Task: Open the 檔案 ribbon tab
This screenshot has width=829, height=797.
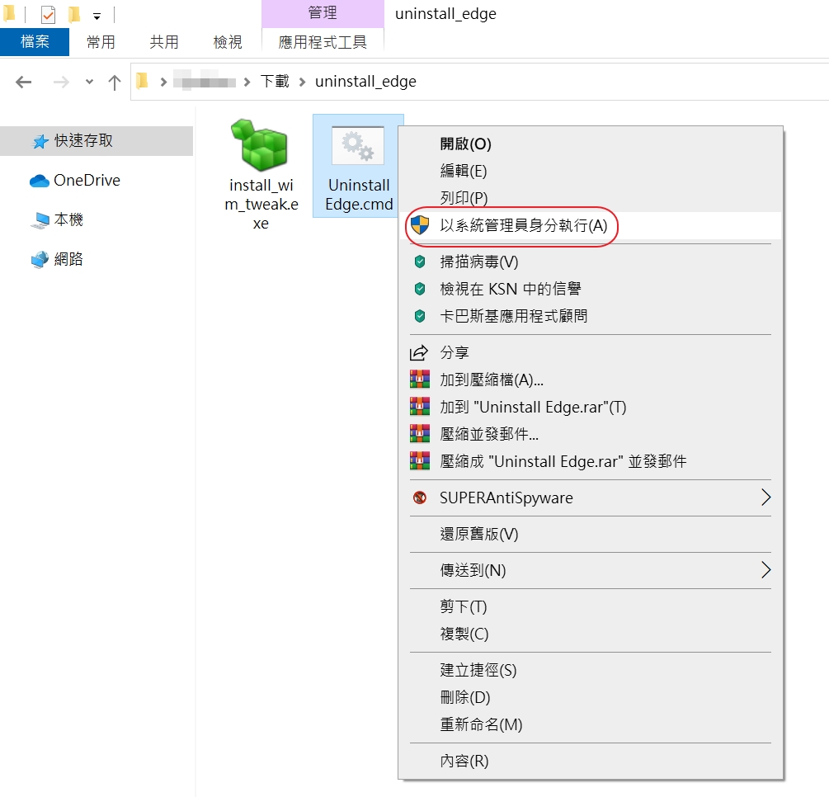Action: click(x=35, y=42)
